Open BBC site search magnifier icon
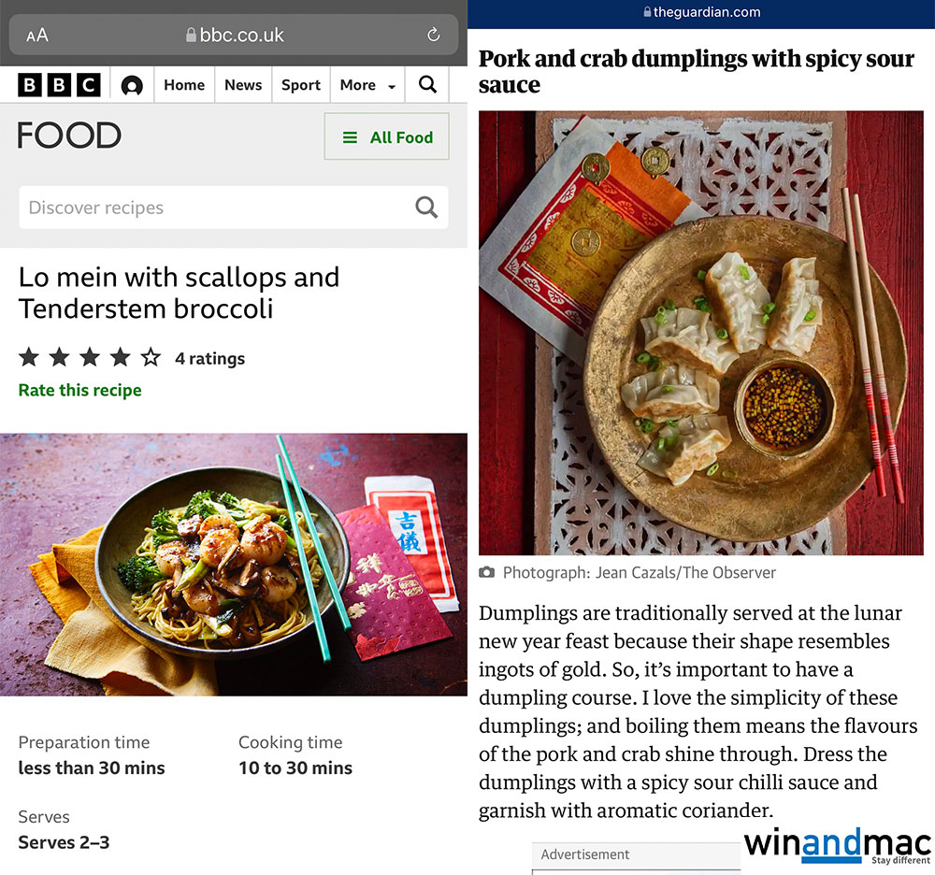The width and height of the screenshot is (935, 875). click(x=427, y=85)
